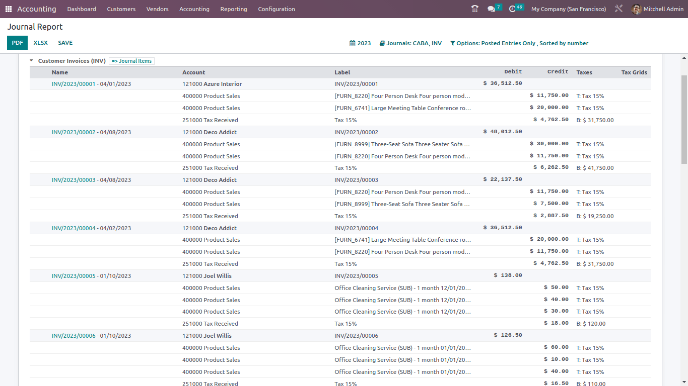Open invoice INV/2023/00001
688x386 pixels.
[74, 84]
